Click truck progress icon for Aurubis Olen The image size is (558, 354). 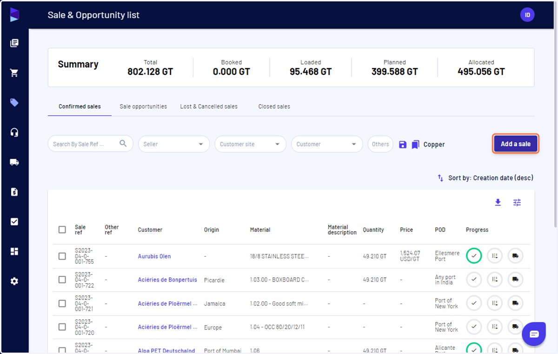point(515,256)
